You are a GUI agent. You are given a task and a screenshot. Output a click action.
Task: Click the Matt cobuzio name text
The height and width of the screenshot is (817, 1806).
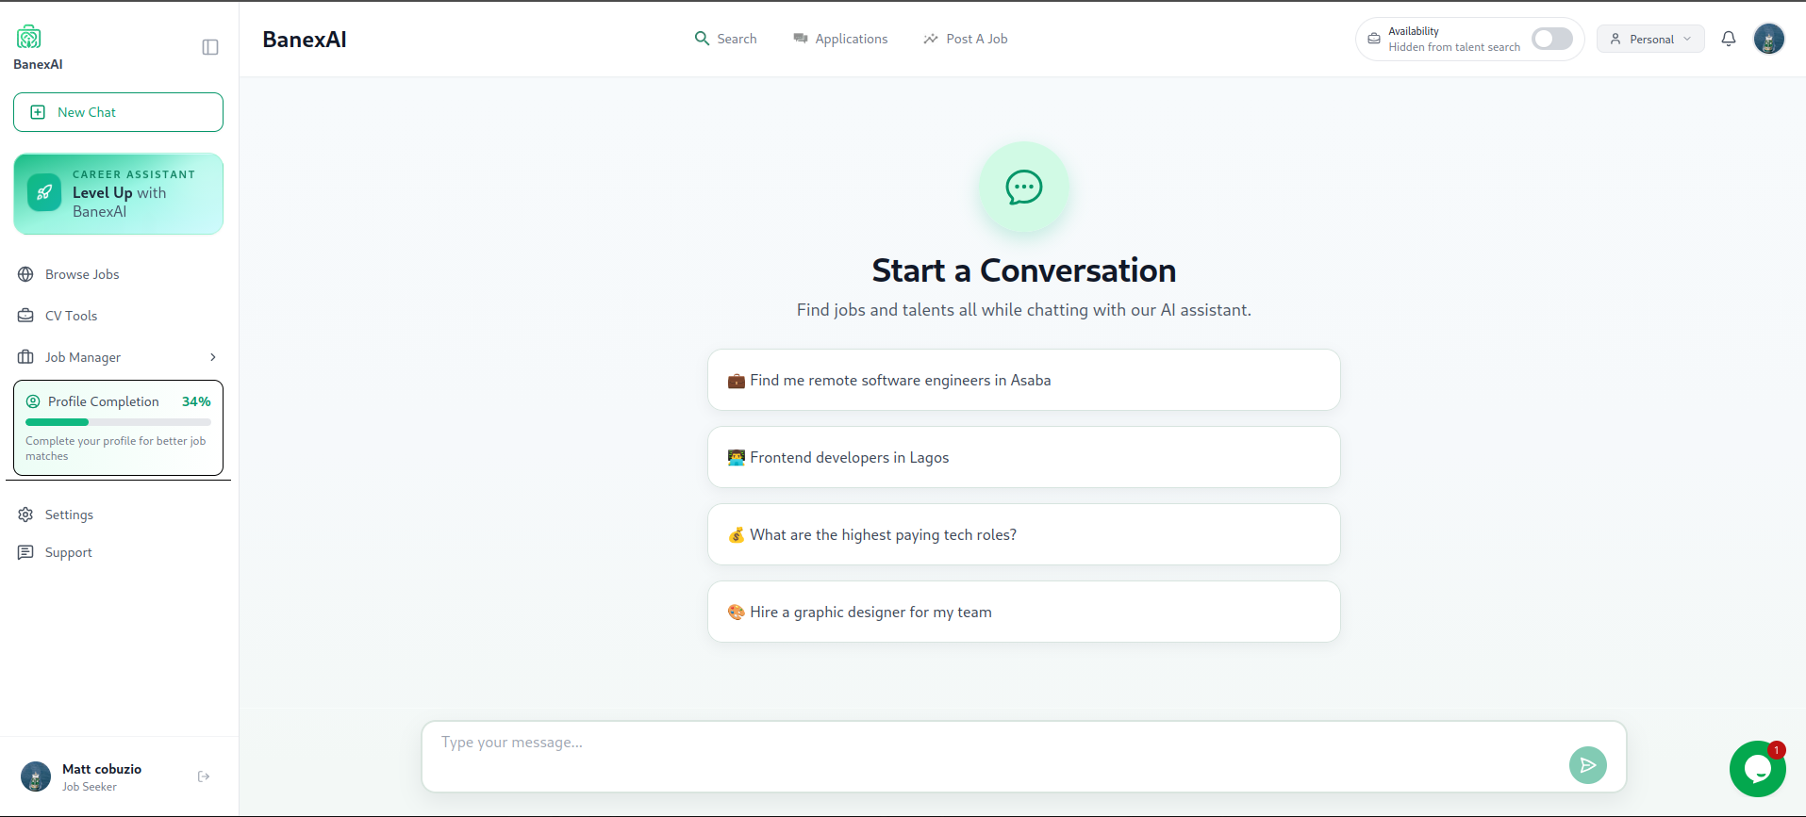coord(102,769)
